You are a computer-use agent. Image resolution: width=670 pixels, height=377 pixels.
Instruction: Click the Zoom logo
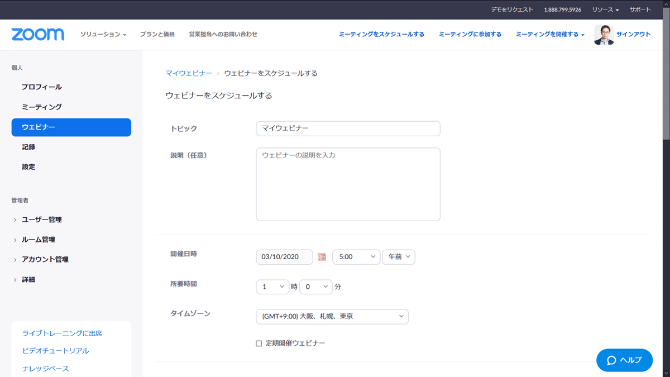37,34
